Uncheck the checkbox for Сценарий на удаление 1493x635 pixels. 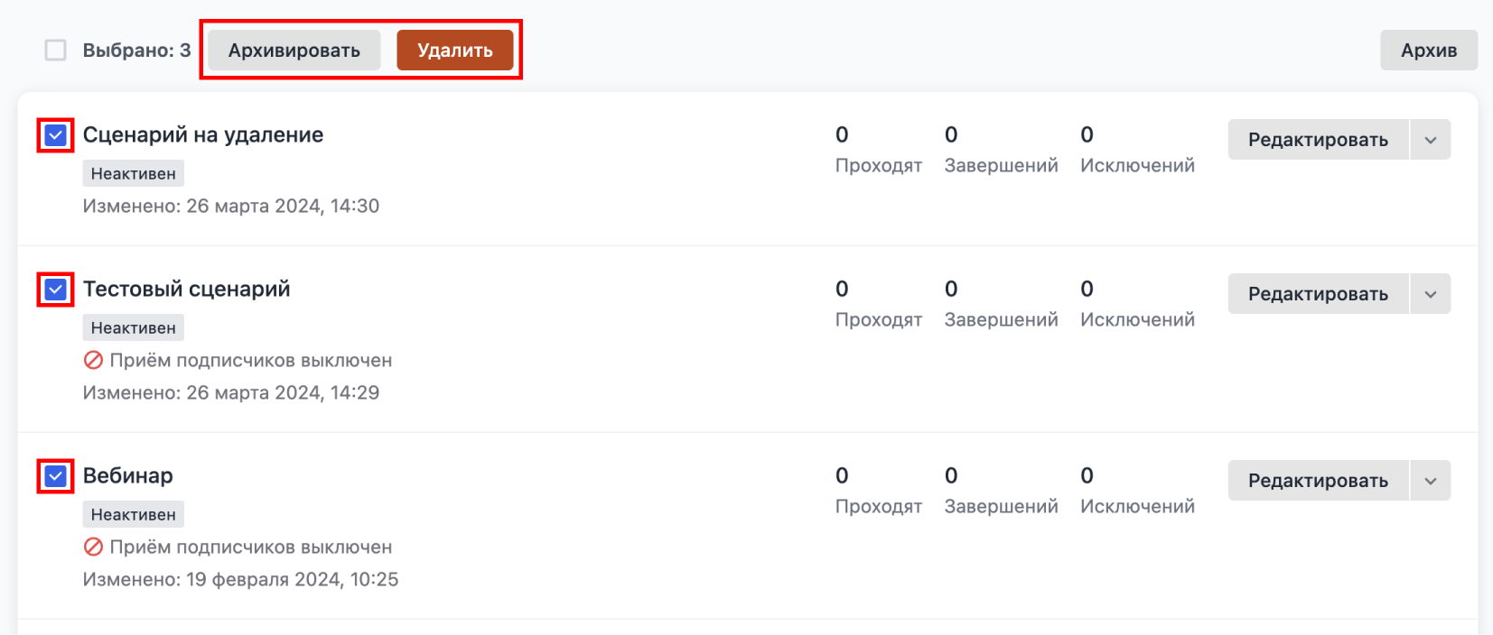tap(55, 136)
